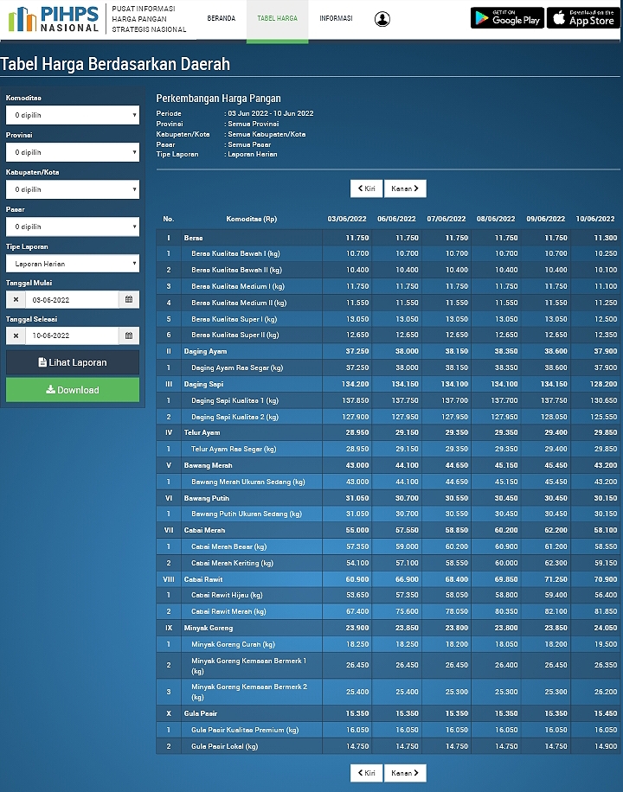This screenshot has height=792, width=623.
Task: Click the green Download button
Action: click(x=73, y=390)
